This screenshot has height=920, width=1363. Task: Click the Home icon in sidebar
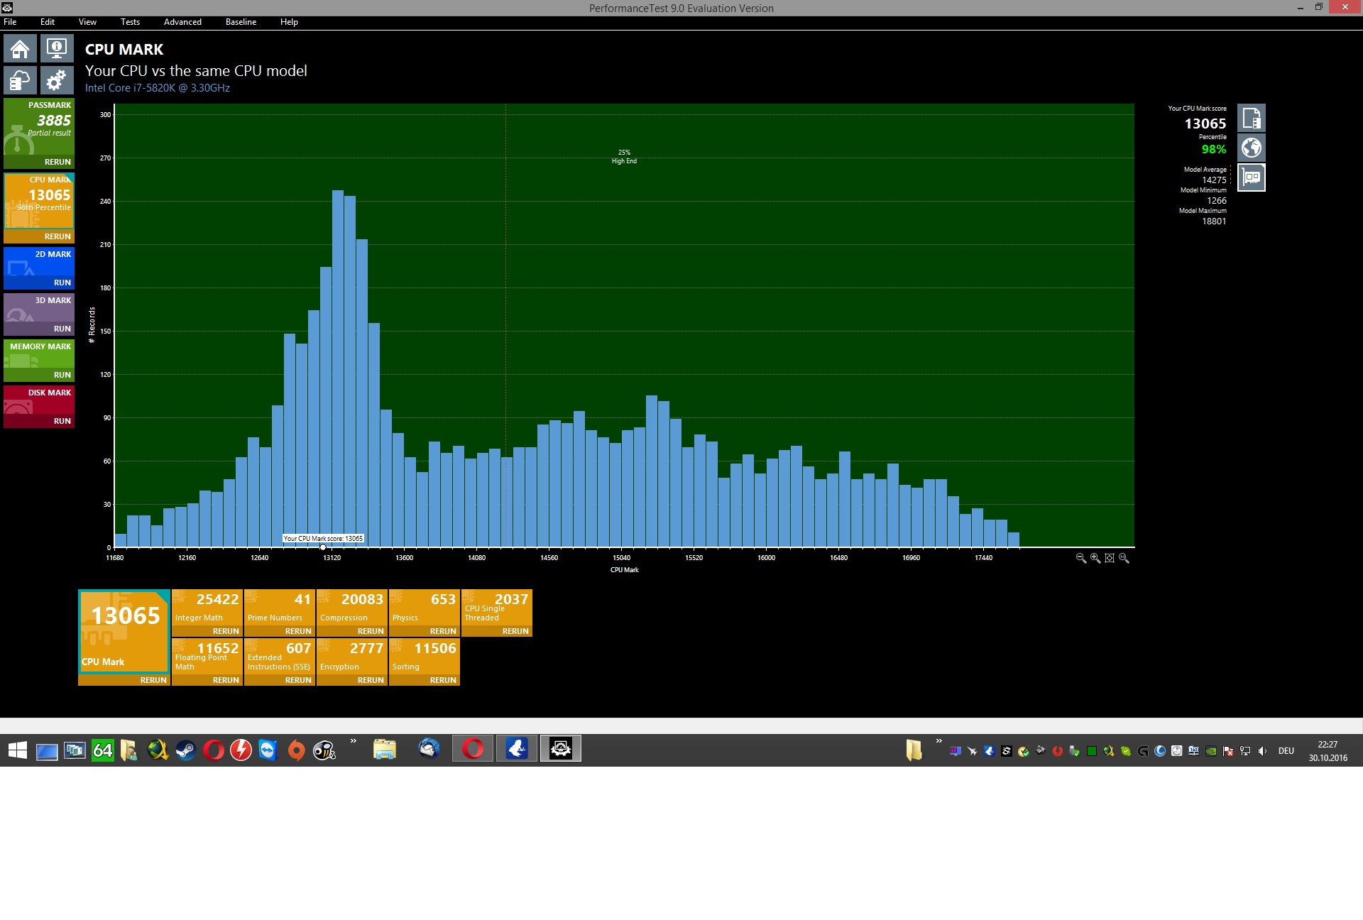coord(20,49)
